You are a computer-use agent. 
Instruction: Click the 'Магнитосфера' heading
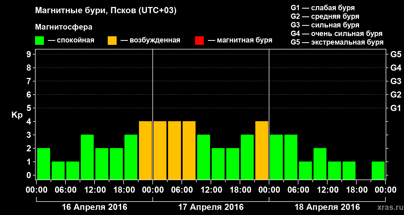pos(64,27)
